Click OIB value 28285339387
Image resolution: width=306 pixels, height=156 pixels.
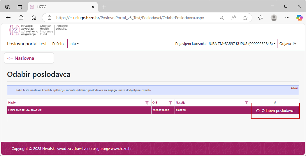point(161,110)
